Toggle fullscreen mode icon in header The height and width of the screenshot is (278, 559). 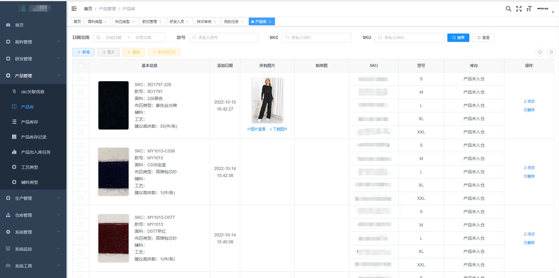519,9
